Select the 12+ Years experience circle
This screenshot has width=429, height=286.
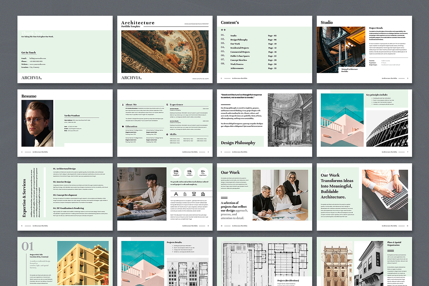click(x=203, y=173)
